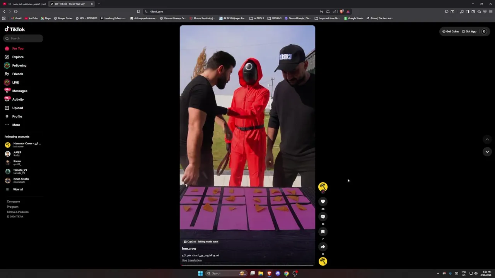
Task: Click the bookmark page icon
Action: pyautogui.click(x=138, y=12)
